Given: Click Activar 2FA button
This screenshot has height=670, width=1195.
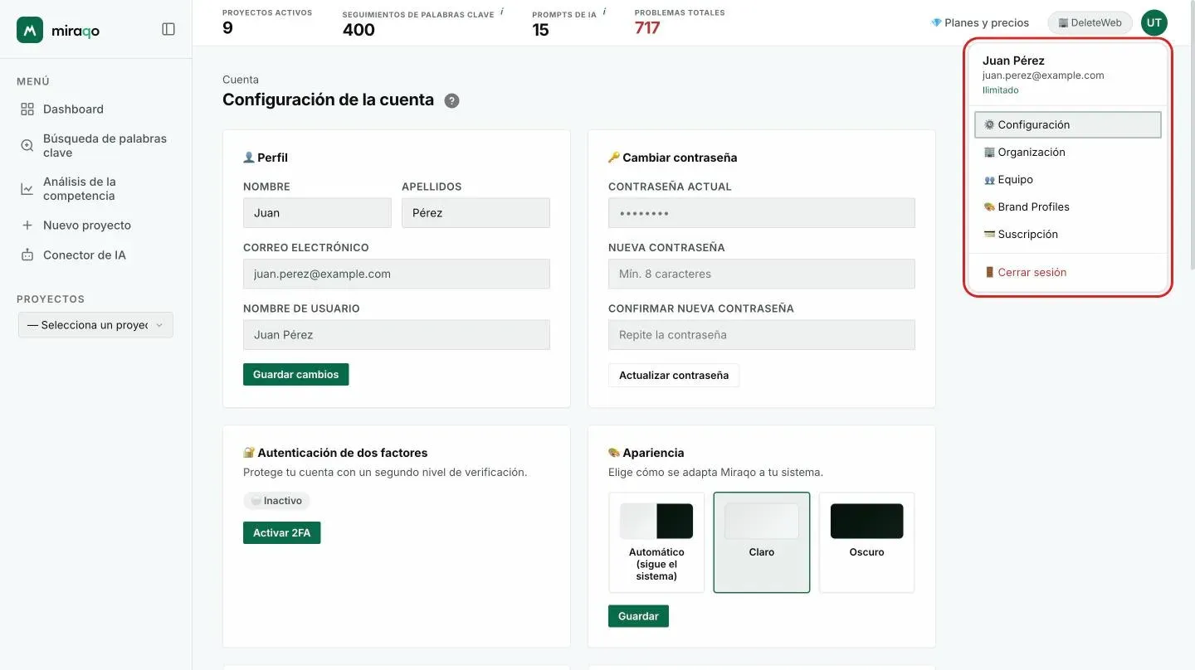Looking at the screenshot, I should tap(282, 533).
